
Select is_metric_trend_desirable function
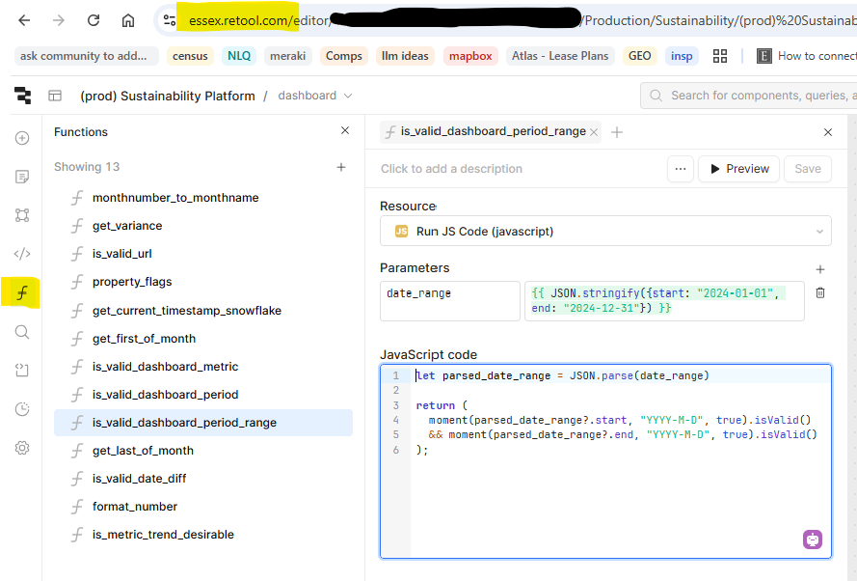tap(202, 535)
